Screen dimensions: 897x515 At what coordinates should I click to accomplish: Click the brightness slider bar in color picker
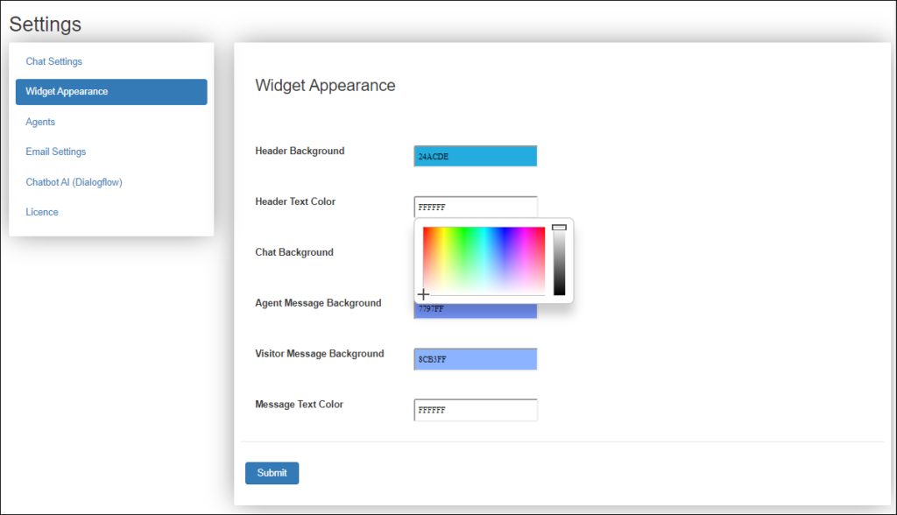pos(560,261)
